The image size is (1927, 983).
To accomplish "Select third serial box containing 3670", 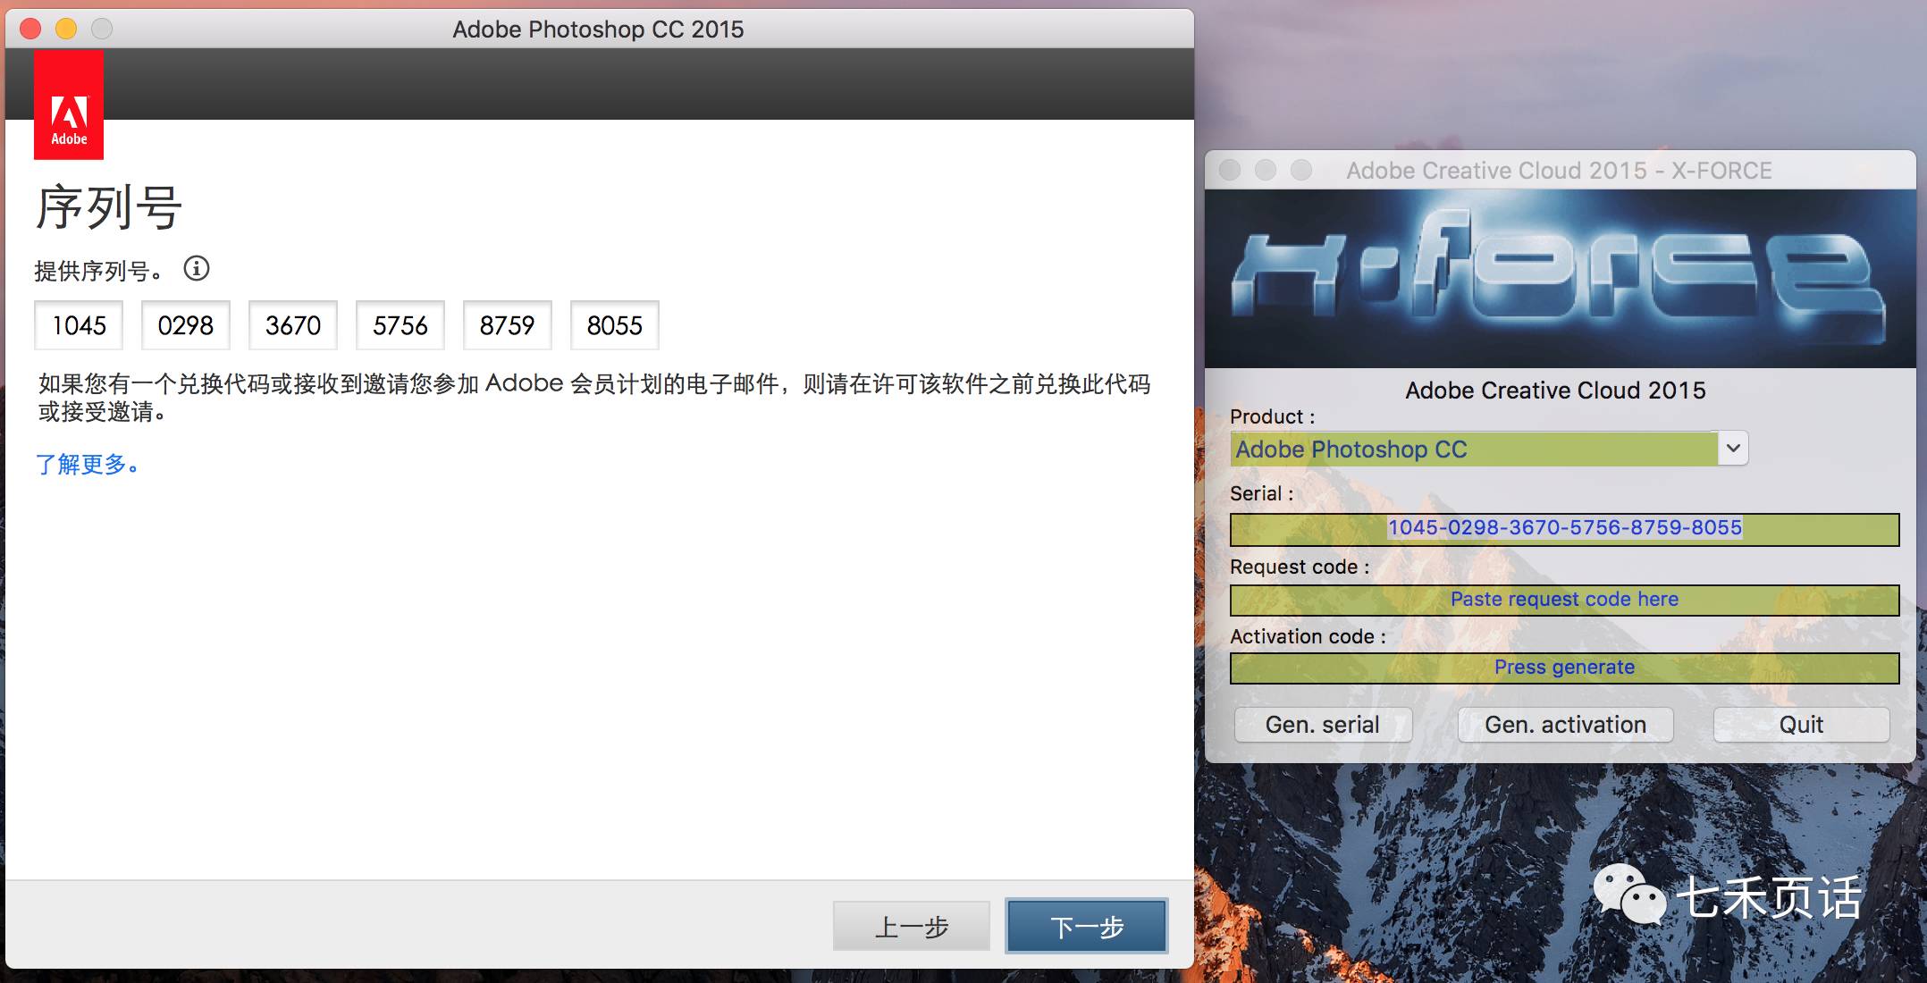I will (293, 325).
